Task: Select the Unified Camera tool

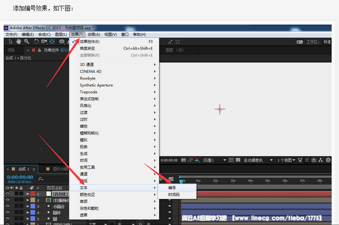Action: (x=44, y=42)
